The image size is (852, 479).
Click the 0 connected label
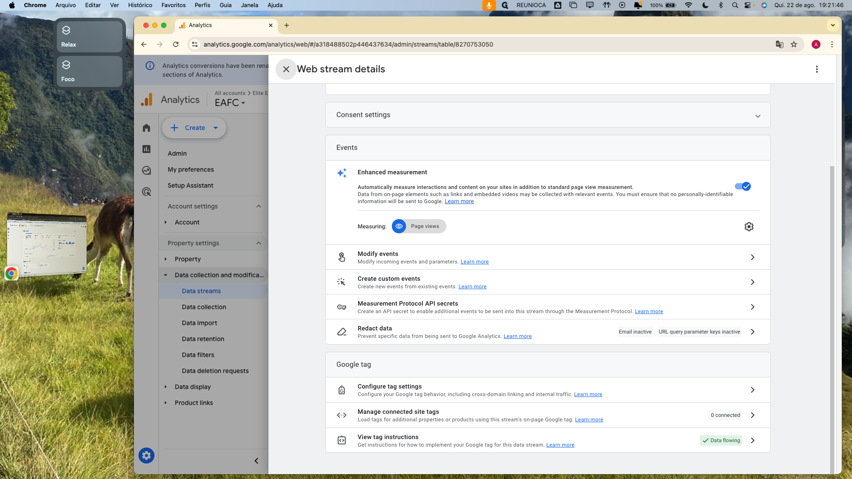[725, 415]
